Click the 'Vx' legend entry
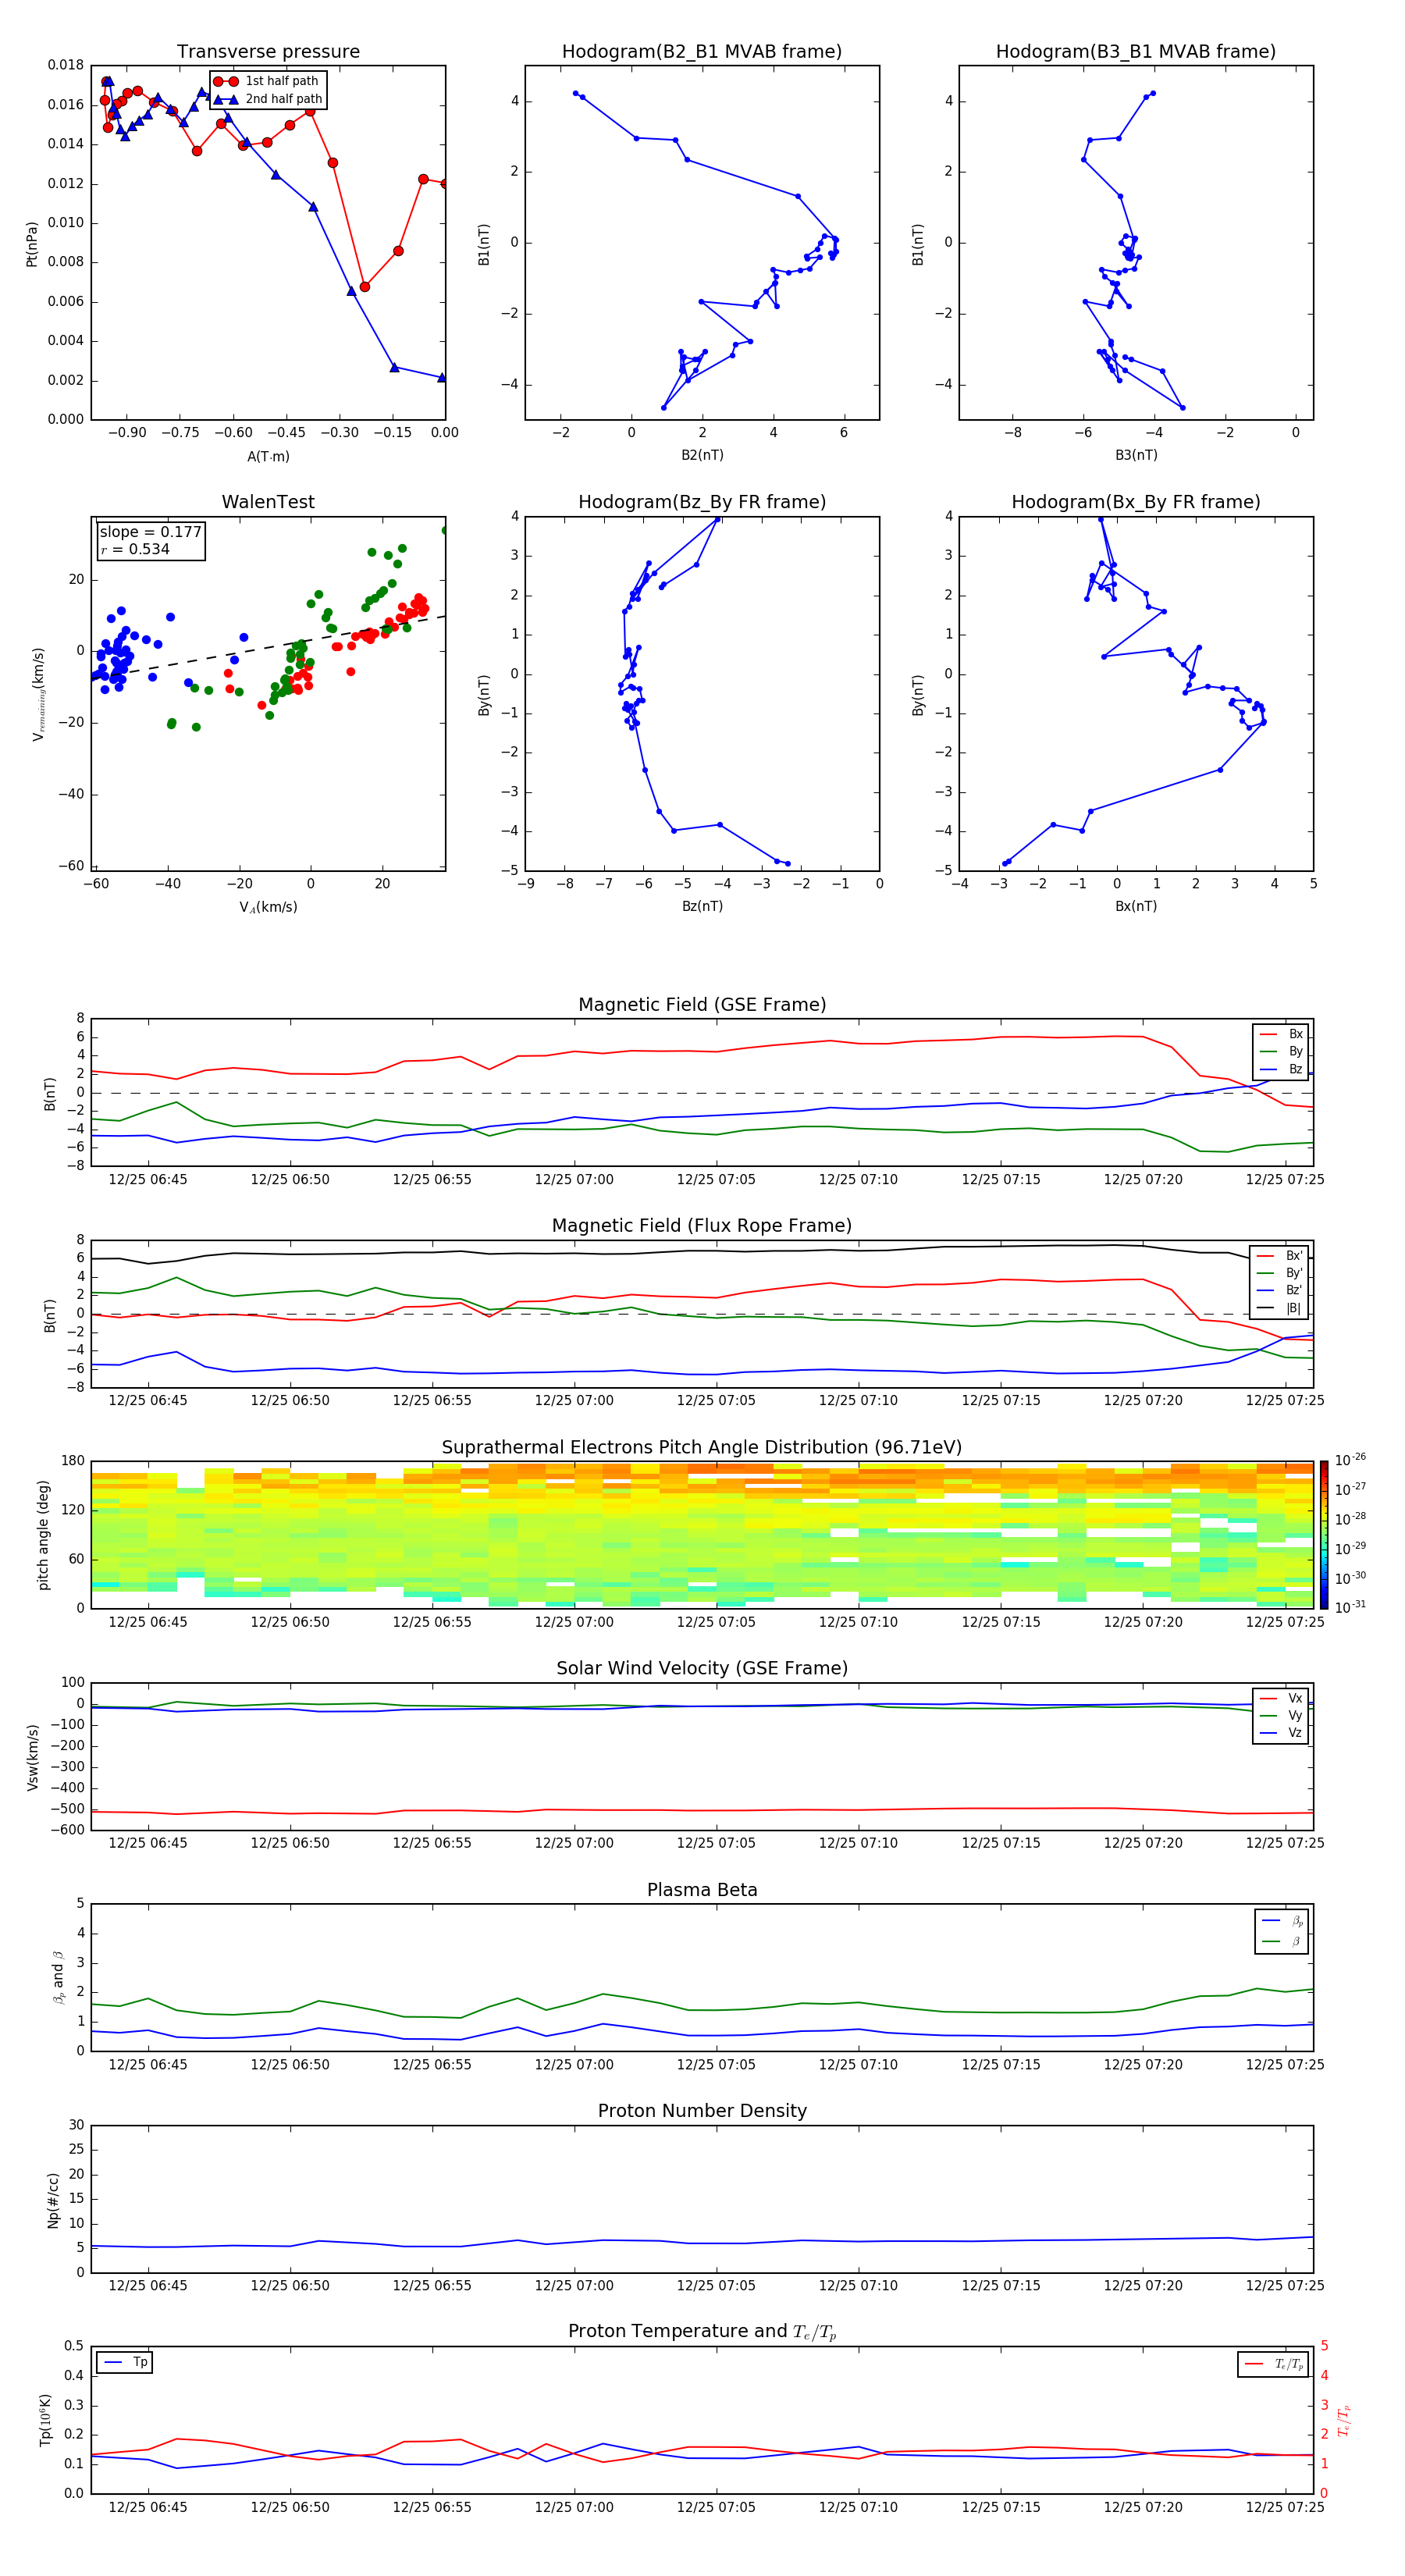 coord(1281,1698)
